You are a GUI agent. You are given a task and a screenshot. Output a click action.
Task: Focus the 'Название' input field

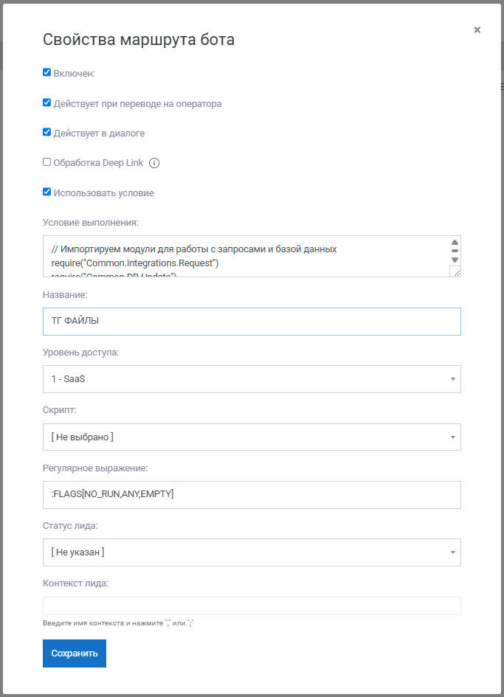click(x=252, y=322)
